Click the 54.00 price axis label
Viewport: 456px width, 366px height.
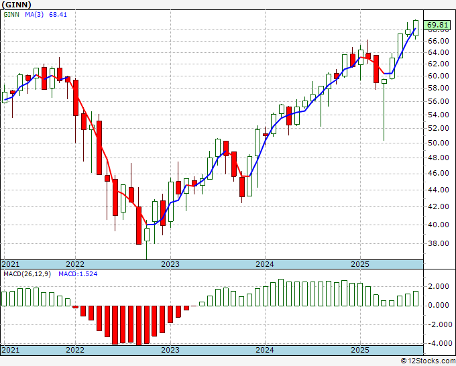(439, 115)
